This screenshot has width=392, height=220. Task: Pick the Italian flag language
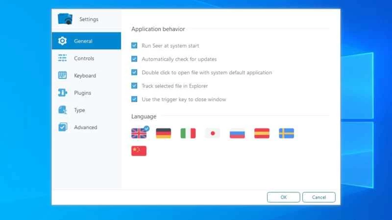(x=188, y=133)
